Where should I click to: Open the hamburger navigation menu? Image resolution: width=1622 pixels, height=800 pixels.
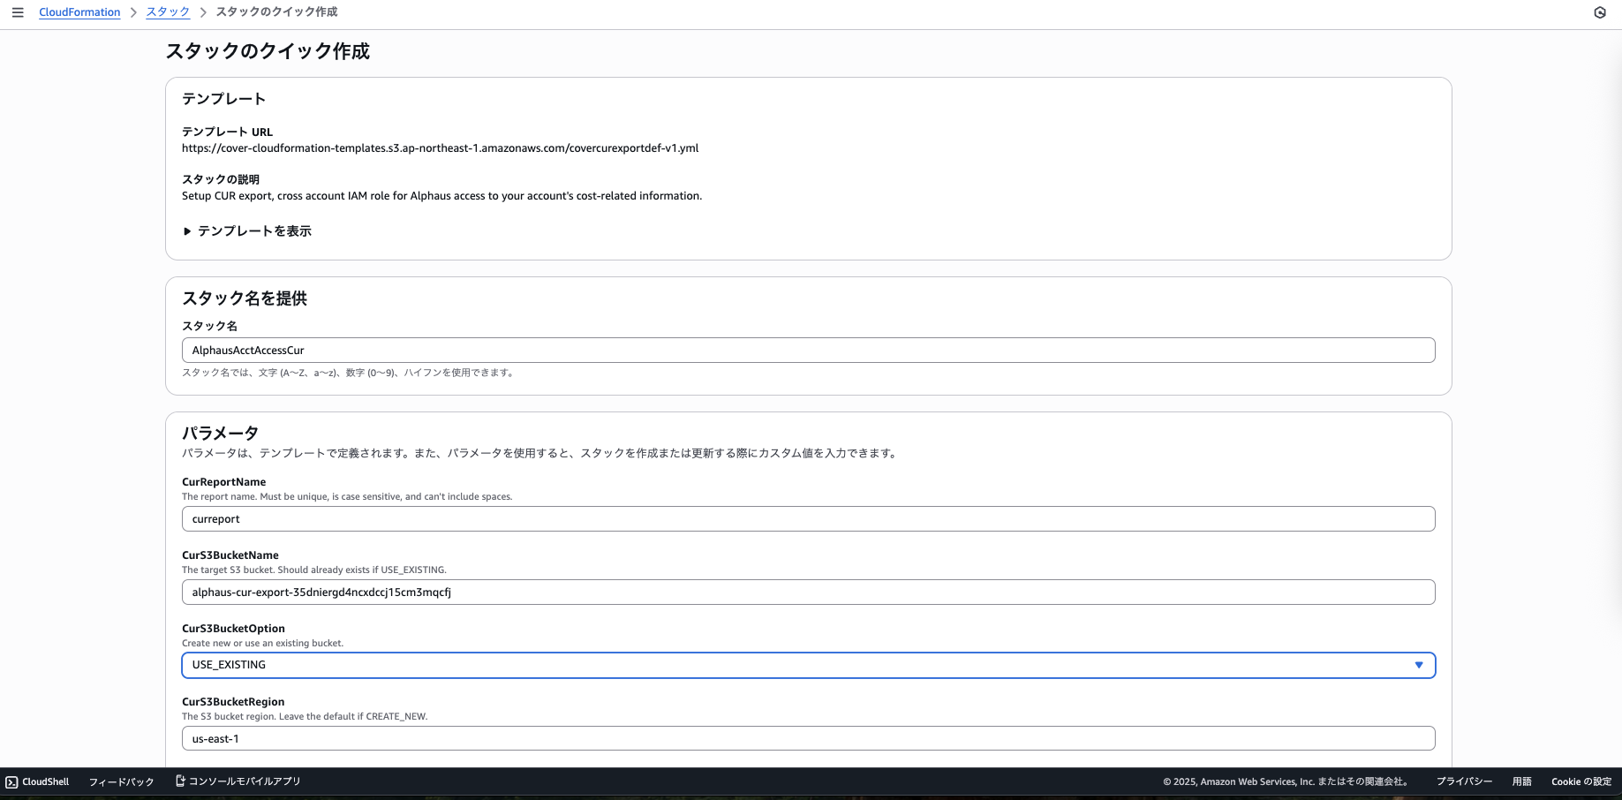[18, 12]
